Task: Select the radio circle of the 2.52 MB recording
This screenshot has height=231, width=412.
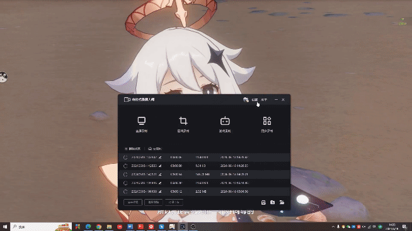Action: 125,191
